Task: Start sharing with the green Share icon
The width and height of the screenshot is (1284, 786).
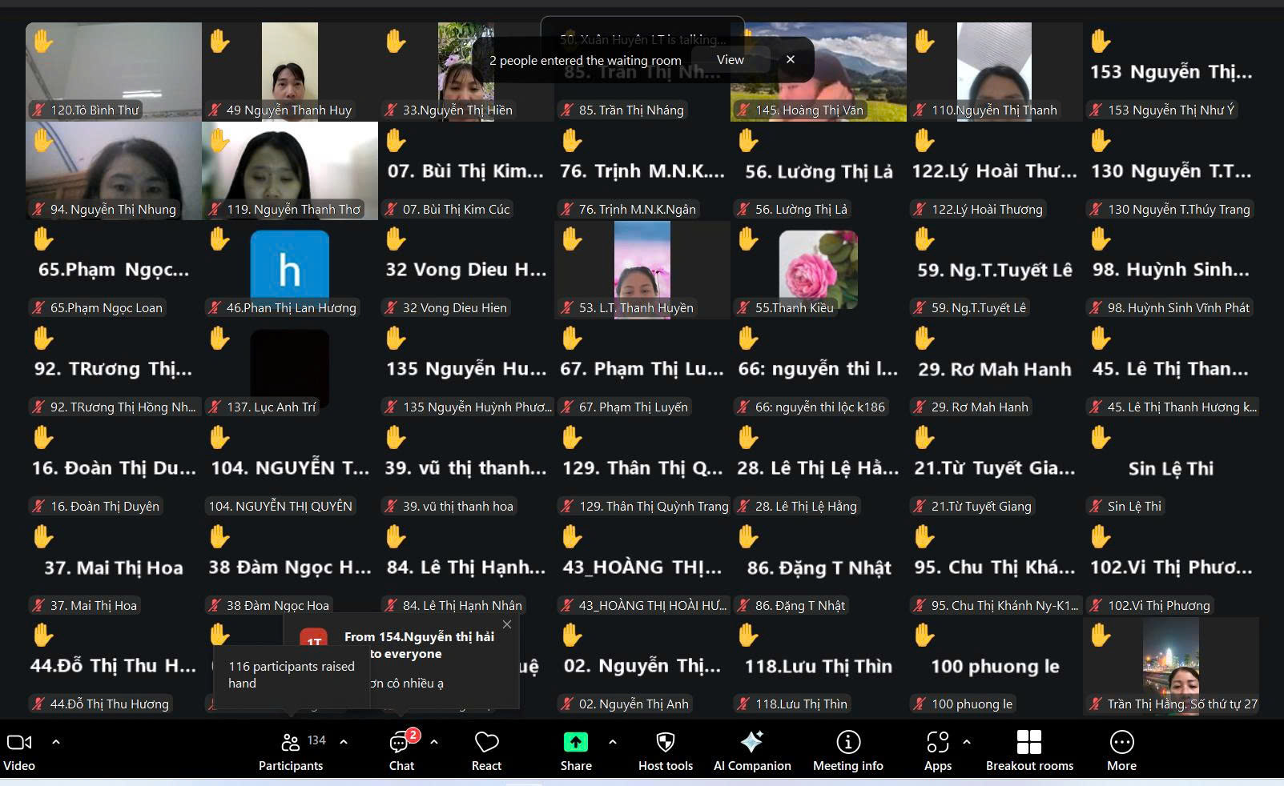Action: click(575, 743)
